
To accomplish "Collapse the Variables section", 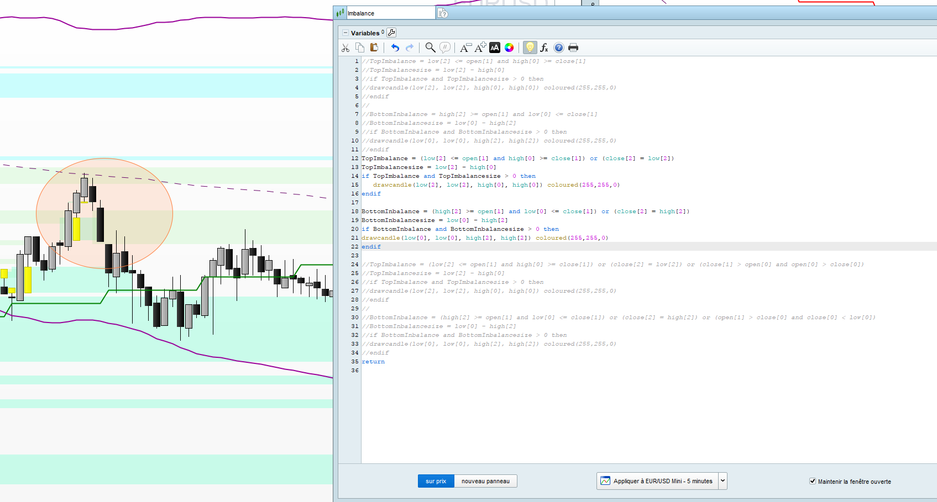I will (x=346, y=33).
